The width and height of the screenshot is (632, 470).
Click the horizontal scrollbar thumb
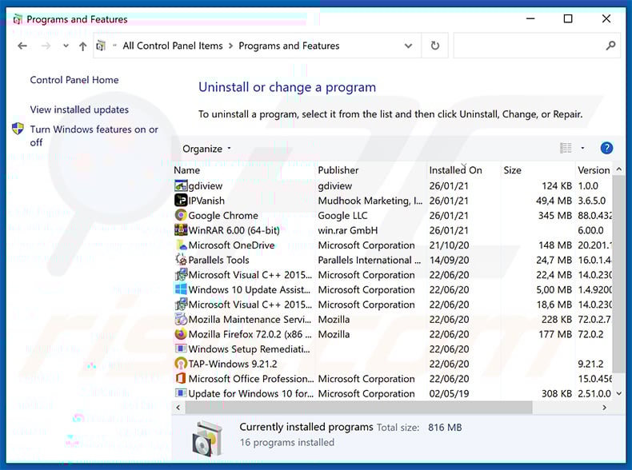[x=358, y=407]
